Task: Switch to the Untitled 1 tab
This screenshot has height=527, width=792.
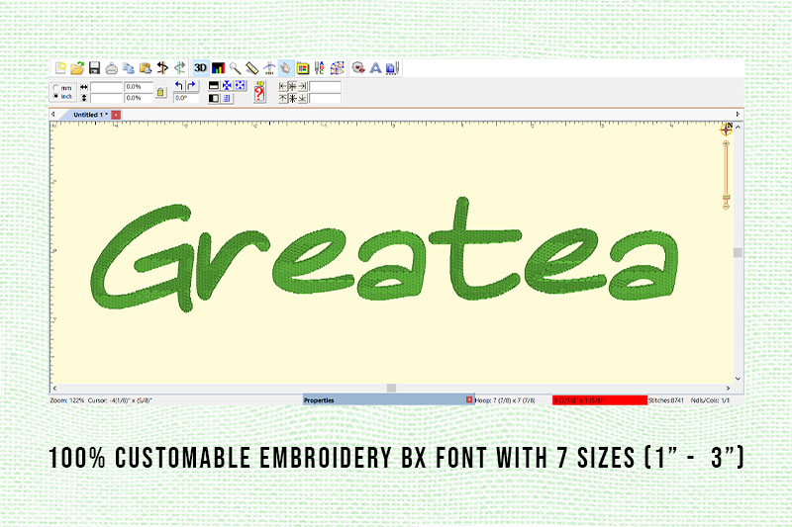Action: pos(90,115)
